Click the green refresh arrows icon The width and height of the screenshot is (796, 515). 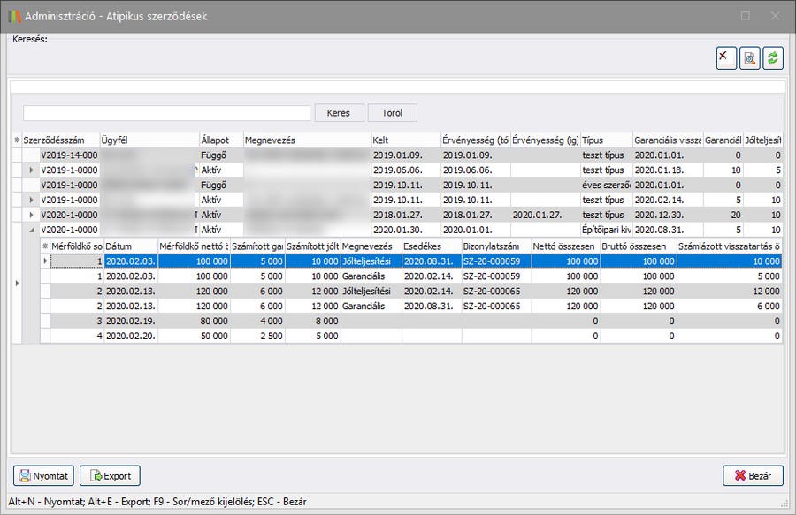tap(773, 58)
